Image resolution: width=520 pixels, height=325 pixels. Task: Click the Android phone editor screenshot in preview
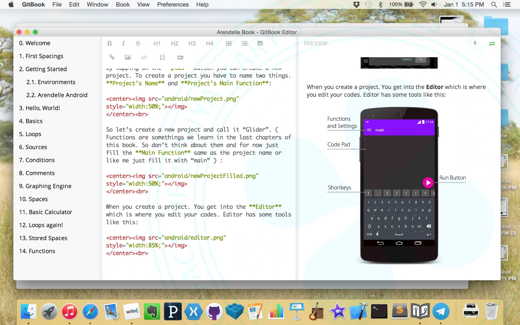[399, 186]
